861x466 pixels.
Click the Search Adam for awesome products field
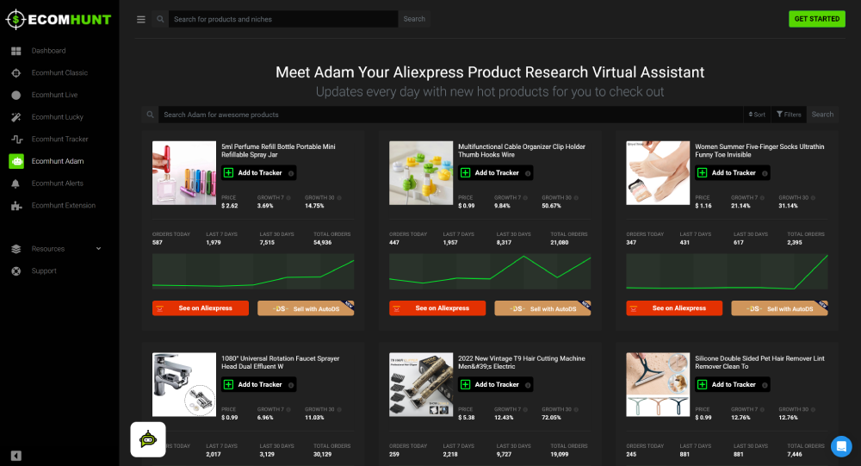click(x=448, y=115)
